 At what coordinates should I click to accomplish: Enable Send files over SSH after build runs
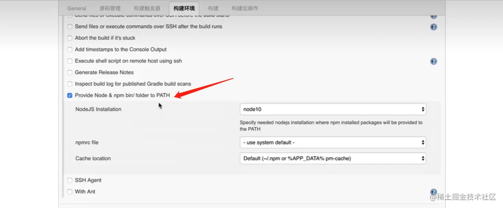(70, 26)
